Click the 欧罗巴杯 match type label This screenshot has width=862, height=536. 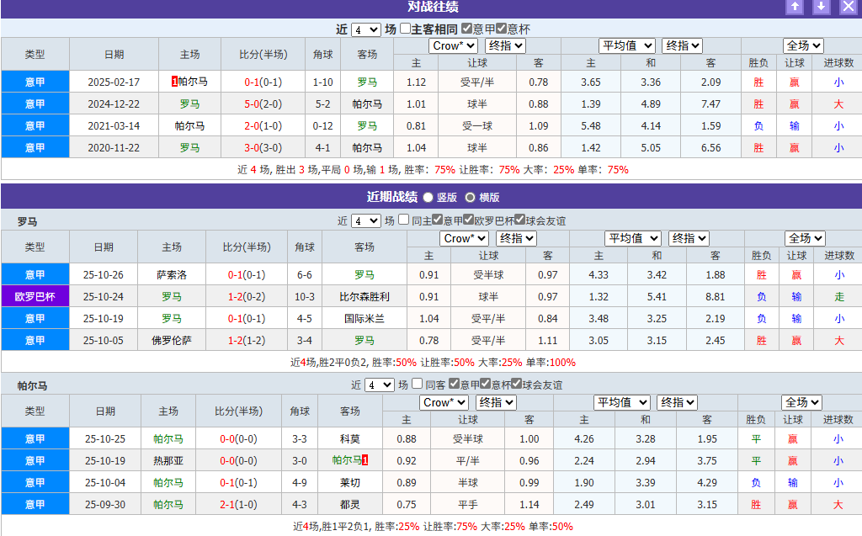tap(35, 296)
